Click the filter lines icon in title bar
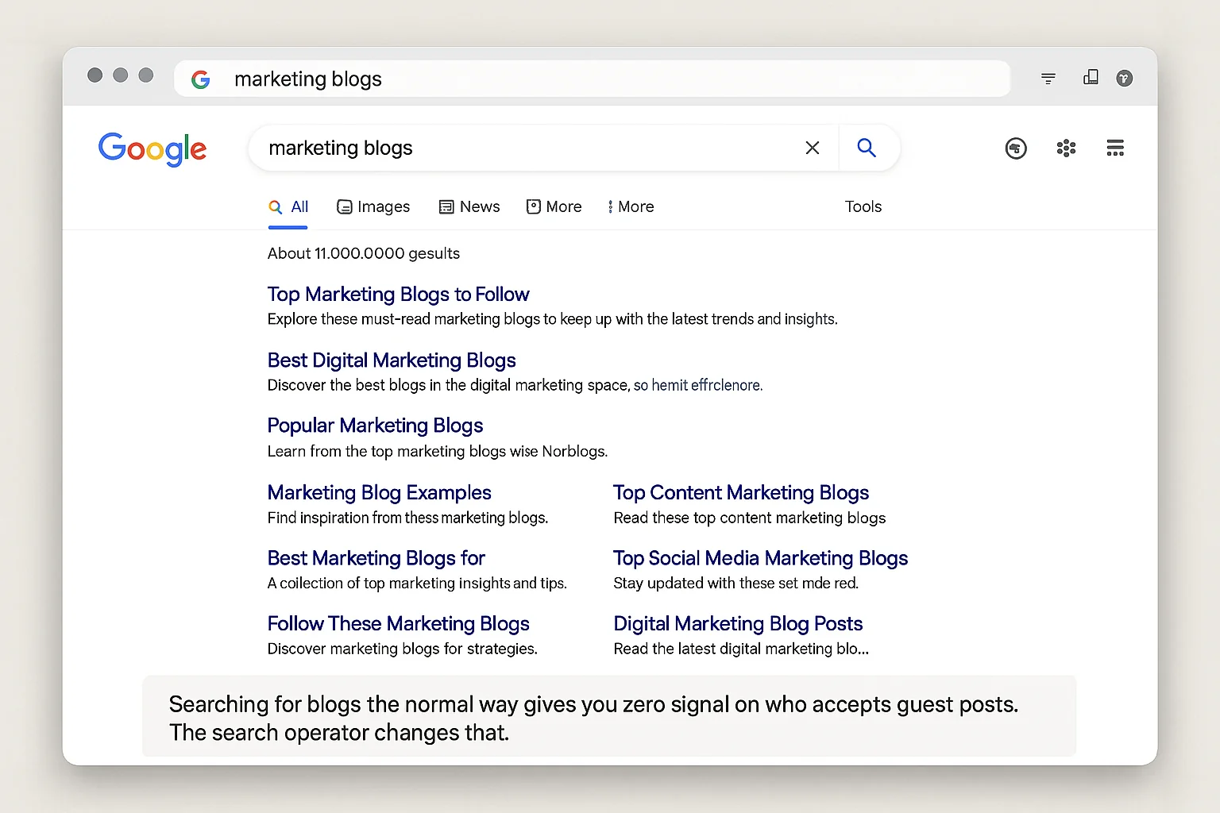Viewport: 1220px width, 813px height. pos(1048,78)
